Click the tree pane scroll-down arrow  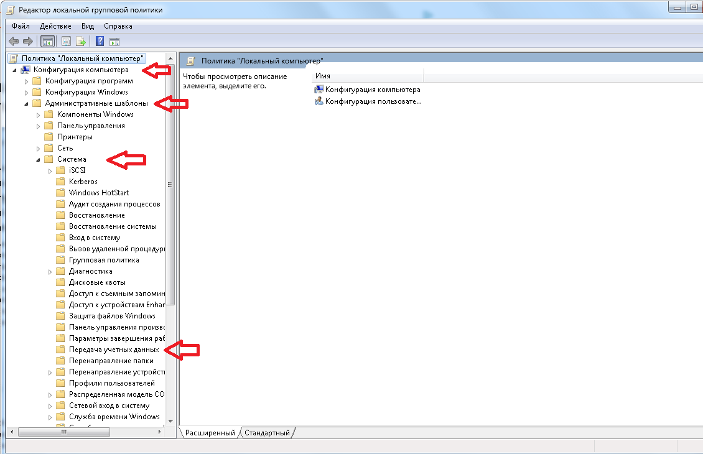tap(170, 421)
